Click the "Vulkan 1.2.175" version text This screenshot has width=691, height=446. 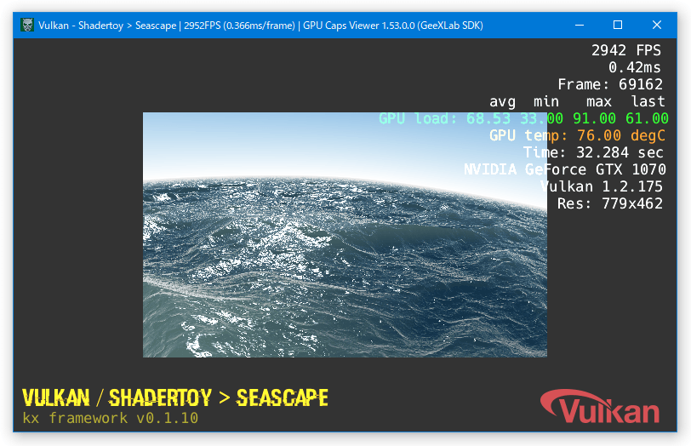click(x=601, y=186)
